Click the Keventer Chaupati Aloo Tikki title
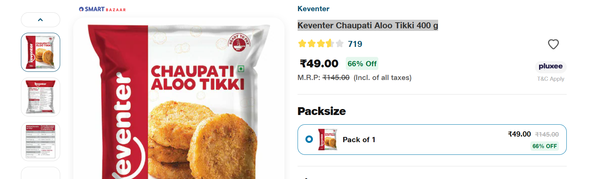Screen dimensions: 600x179 click(x=367, y=25)
